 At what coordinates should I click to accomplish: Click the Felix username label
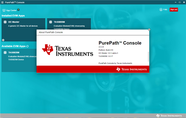(165, 10)
